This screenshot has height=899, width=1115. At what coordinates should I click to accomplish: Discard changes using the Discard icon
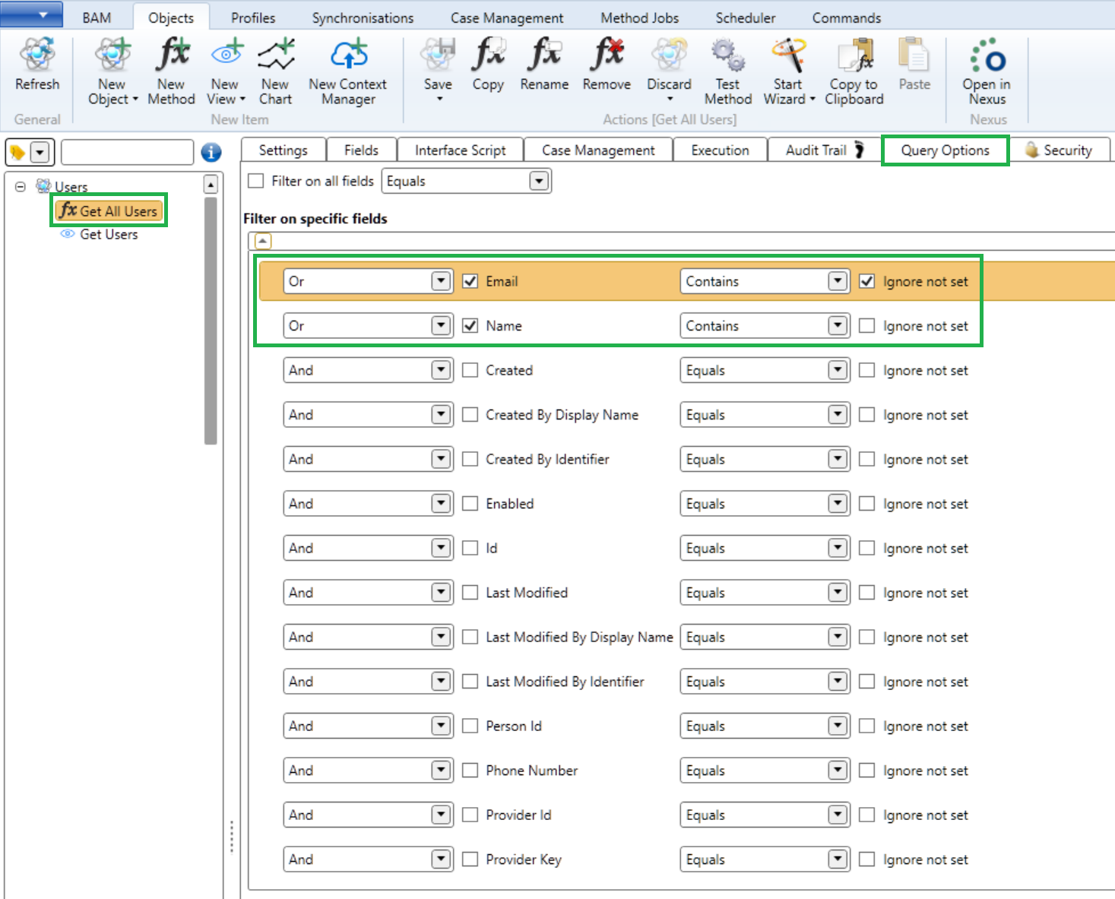(669, 54)
